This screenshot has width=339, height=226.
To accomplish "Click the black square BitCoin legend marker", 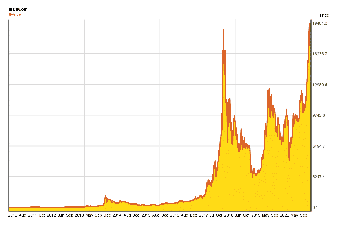I will (x=10, y=9).
